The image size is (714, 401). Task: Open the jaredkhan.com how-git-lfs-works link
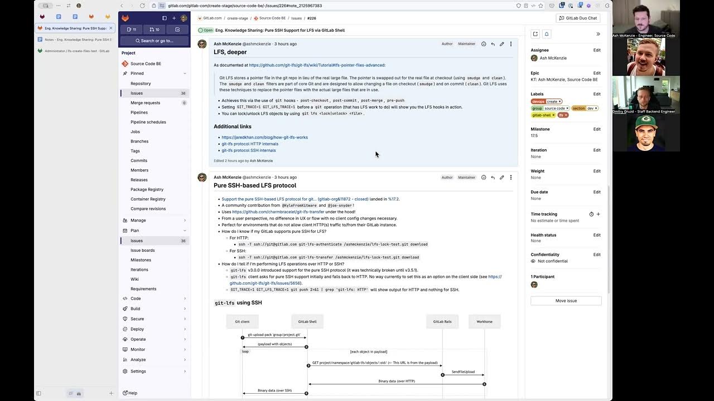264,138
